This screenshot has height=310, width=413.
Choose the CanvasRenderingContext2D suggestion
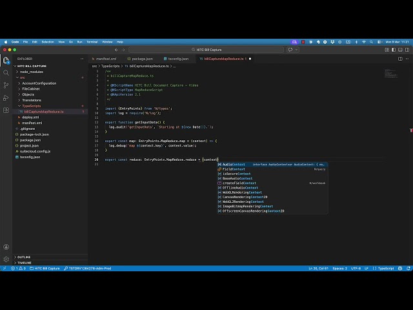pos(272,197)
